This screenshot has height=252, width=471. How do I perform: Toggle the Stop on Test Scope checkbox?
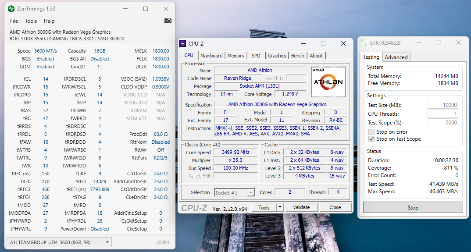[x=371, y=139]
